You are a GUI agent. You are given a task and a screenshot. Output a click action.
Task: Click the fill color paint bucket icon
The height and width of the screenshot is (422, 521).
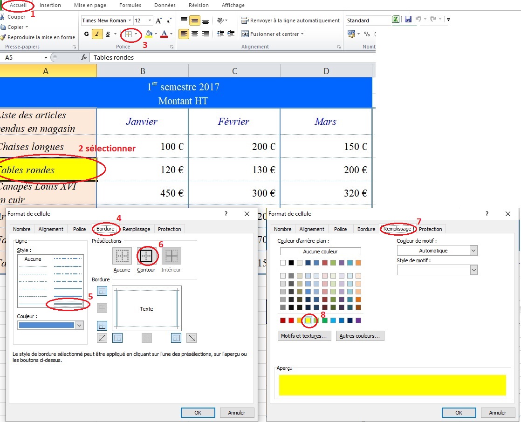click(149, 34)
